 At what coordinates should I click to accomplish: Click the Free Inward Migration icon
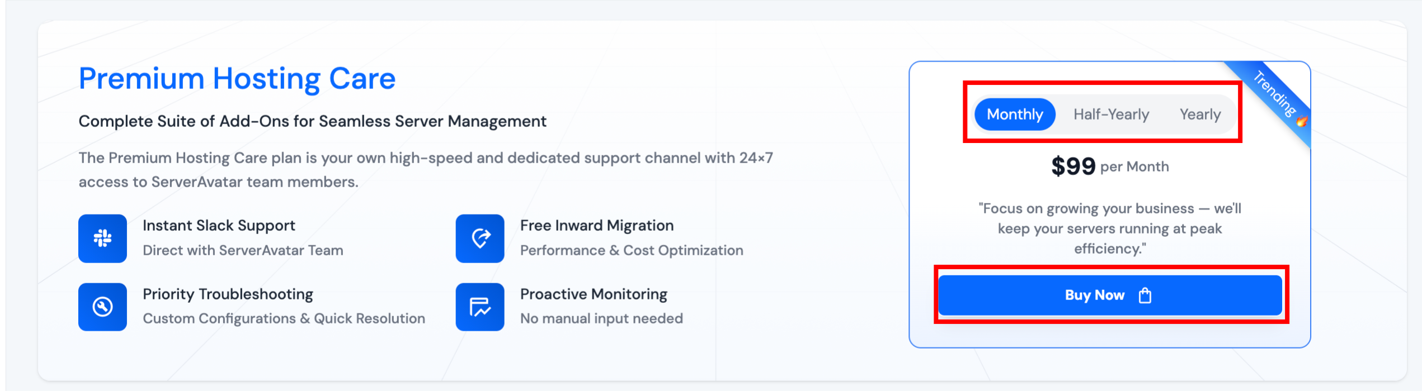480,239
